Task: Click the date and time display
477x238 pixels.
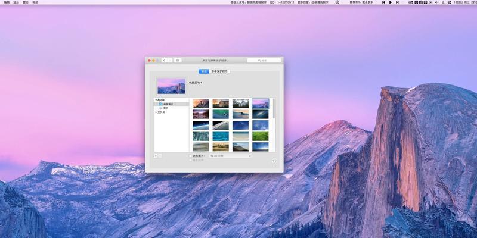Action: point(465,2)
